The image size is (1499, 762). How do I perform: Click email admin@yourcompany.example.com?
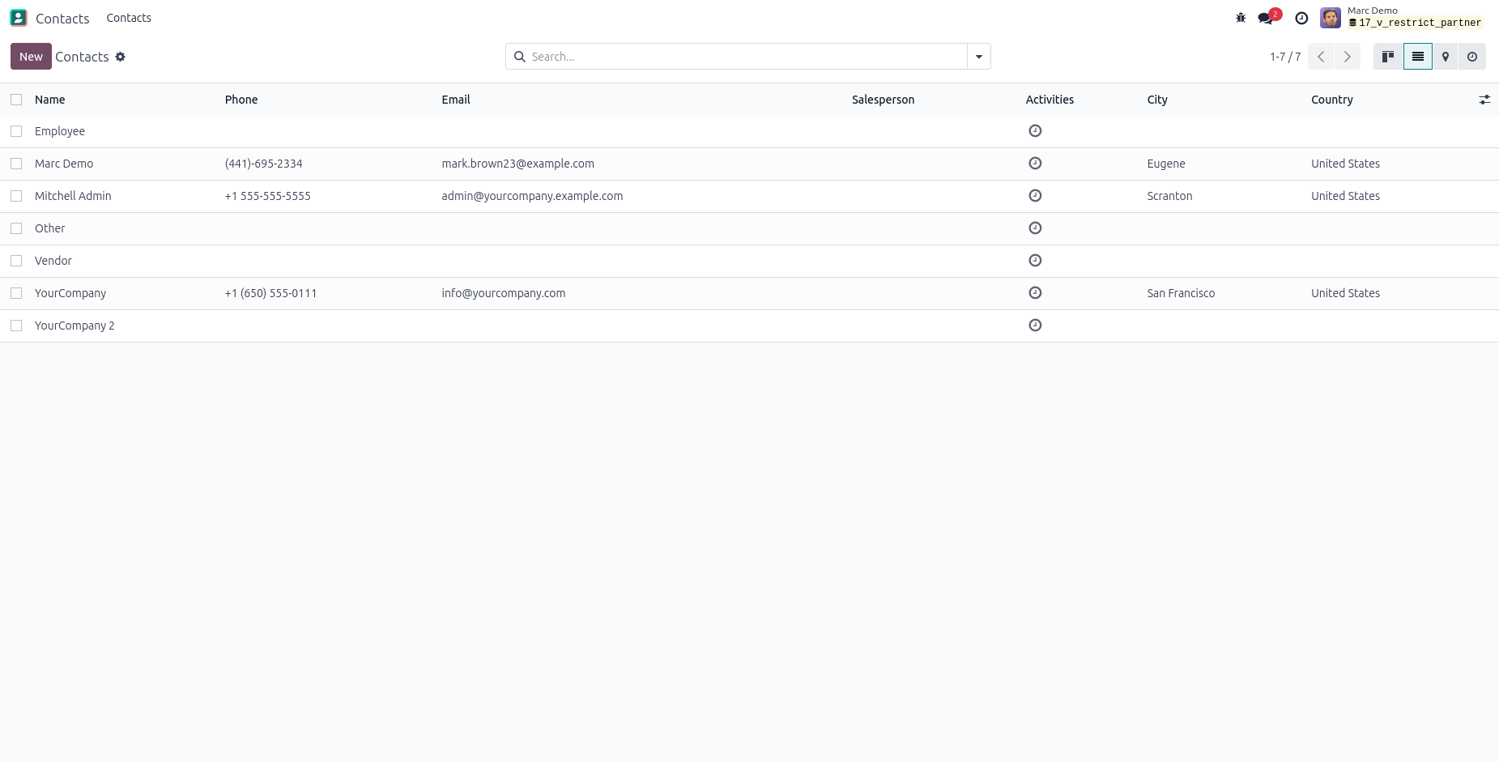pyautogui.click(x=532, y=196)
